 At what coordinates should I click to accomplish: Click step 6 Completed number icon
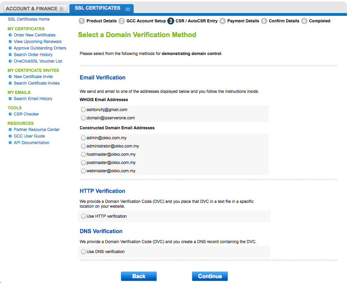click(304, 21)
